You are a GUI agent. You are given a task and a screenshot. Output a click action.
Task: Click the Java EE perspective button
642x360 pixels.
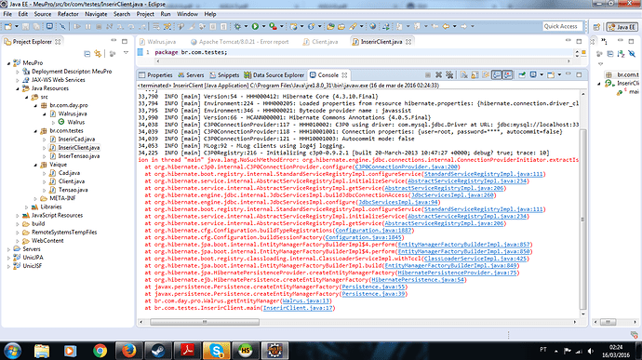(x=622, y=27)
